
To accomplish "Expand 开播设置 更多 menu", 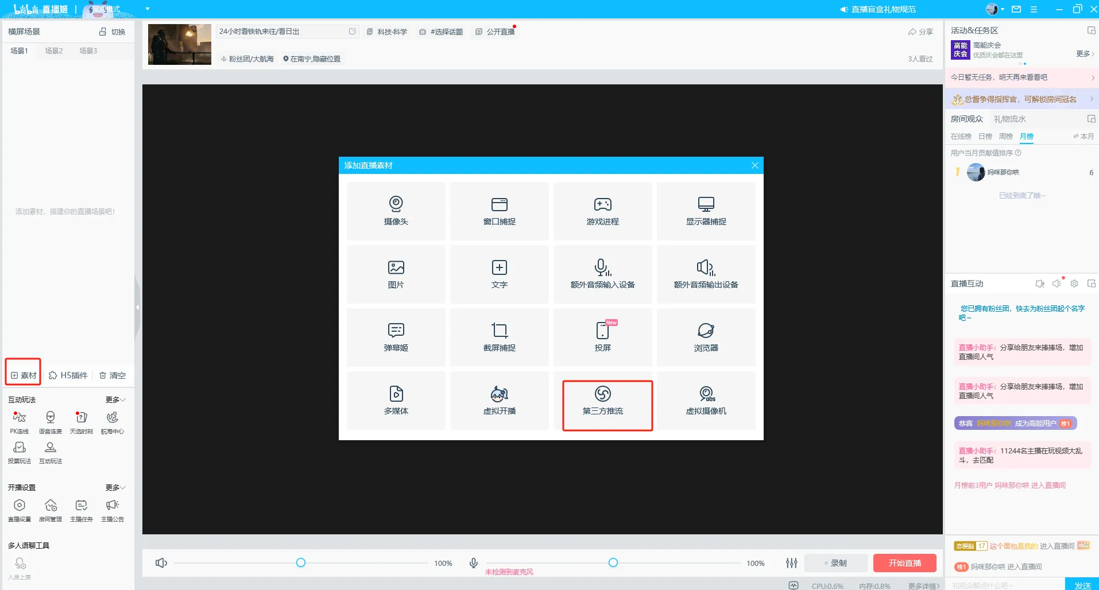I will tap(115, 487).
